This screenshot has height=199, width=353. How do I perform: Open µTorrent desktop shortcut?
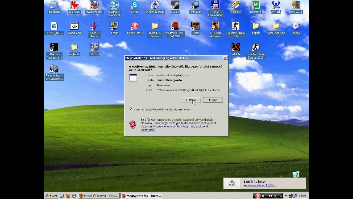pos(256,7)
